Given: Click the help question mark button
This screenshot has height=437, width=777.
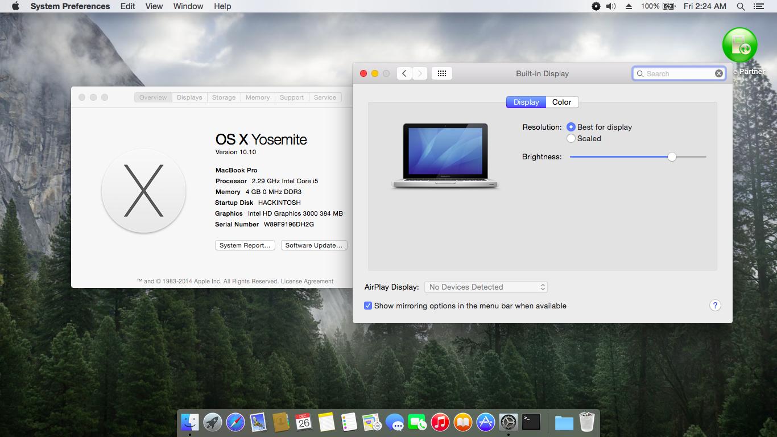Looking at the screenshot, I should (715, 306).
